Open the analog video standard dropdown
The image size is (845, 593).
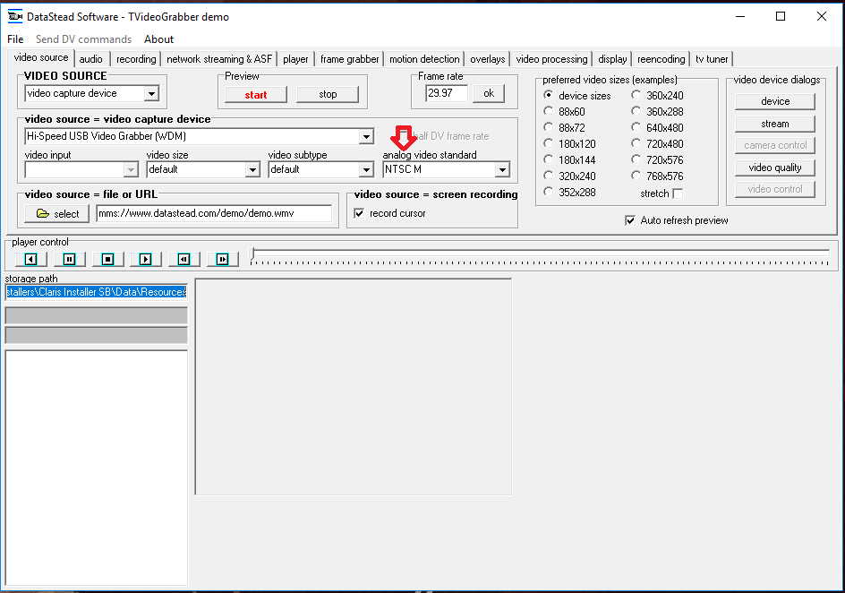coord(502,169)
